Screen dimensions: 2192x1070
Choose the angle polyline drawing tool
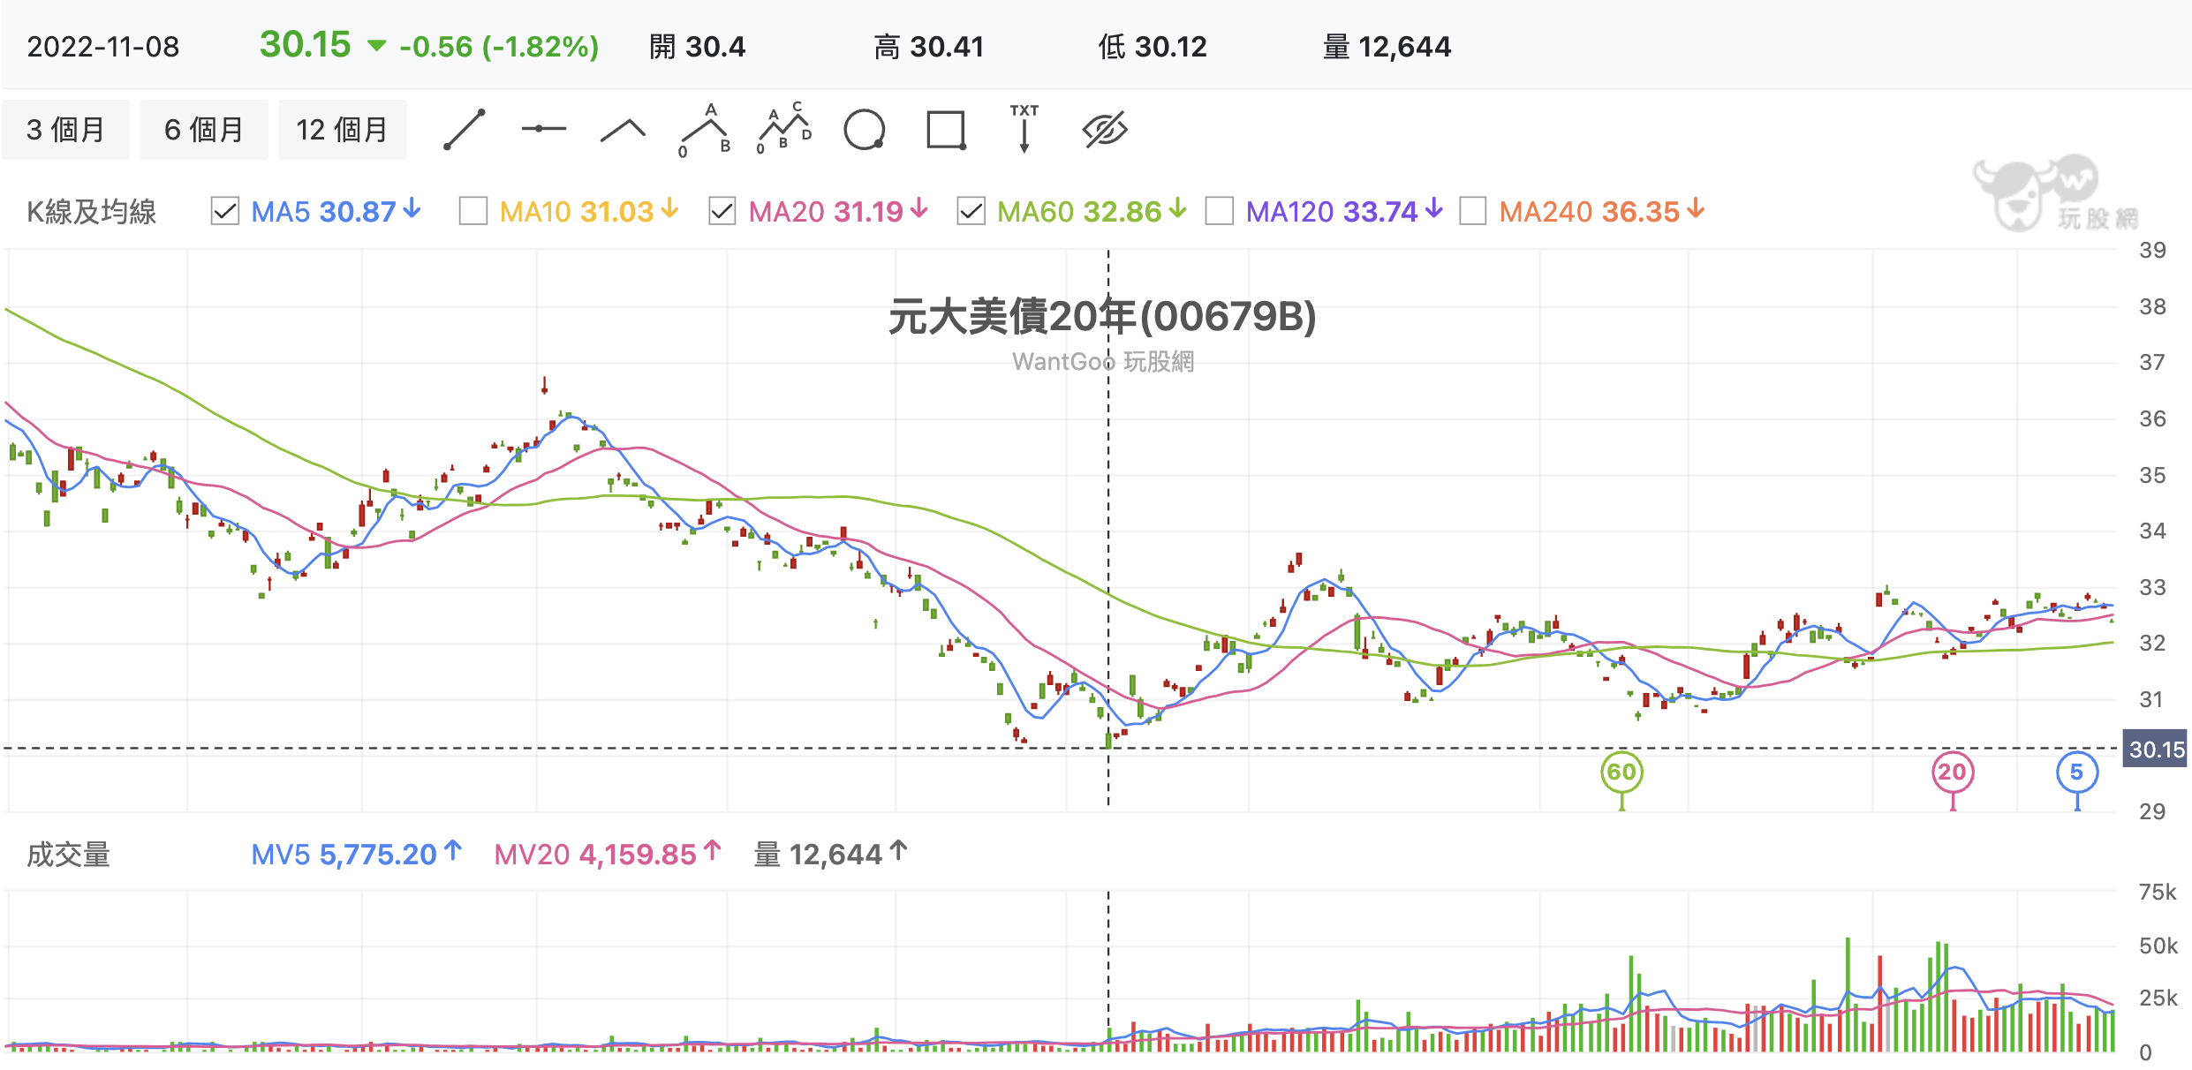pos(623,131)
